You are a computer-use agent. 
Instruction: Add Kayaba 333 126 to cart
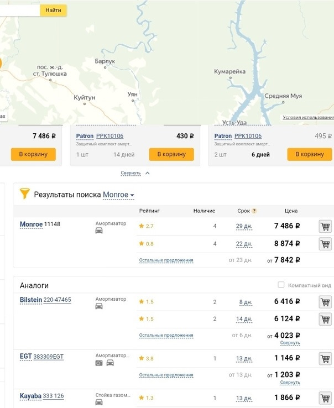325,398
